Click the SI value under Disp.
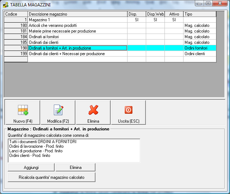Image resolution: width=230 pixels, height=194 pixels. click(x=137, y=20)
